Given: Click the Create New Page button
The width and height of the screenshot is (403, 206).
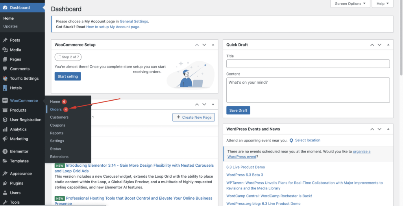Looking at the screenshot, I should (x=194, y=117).
